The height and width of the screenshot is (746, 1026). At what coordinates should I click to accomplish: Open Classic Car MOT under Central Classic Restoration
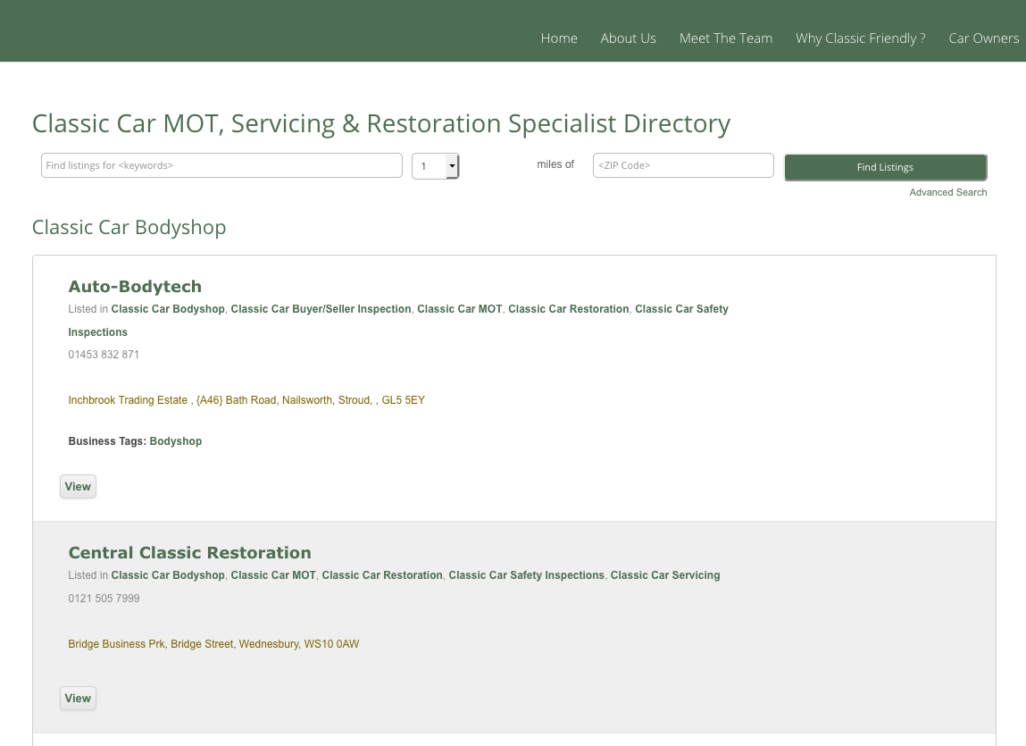point(273,575)
